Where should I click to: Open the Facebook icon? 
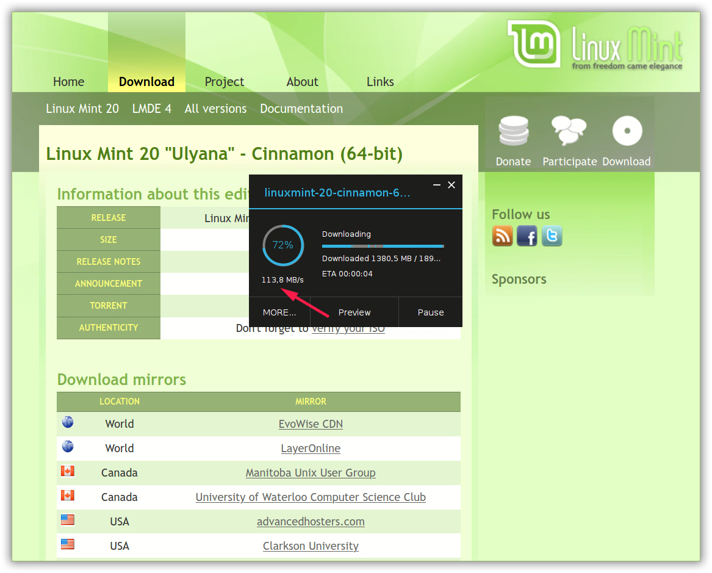click(x=527, y=236)
